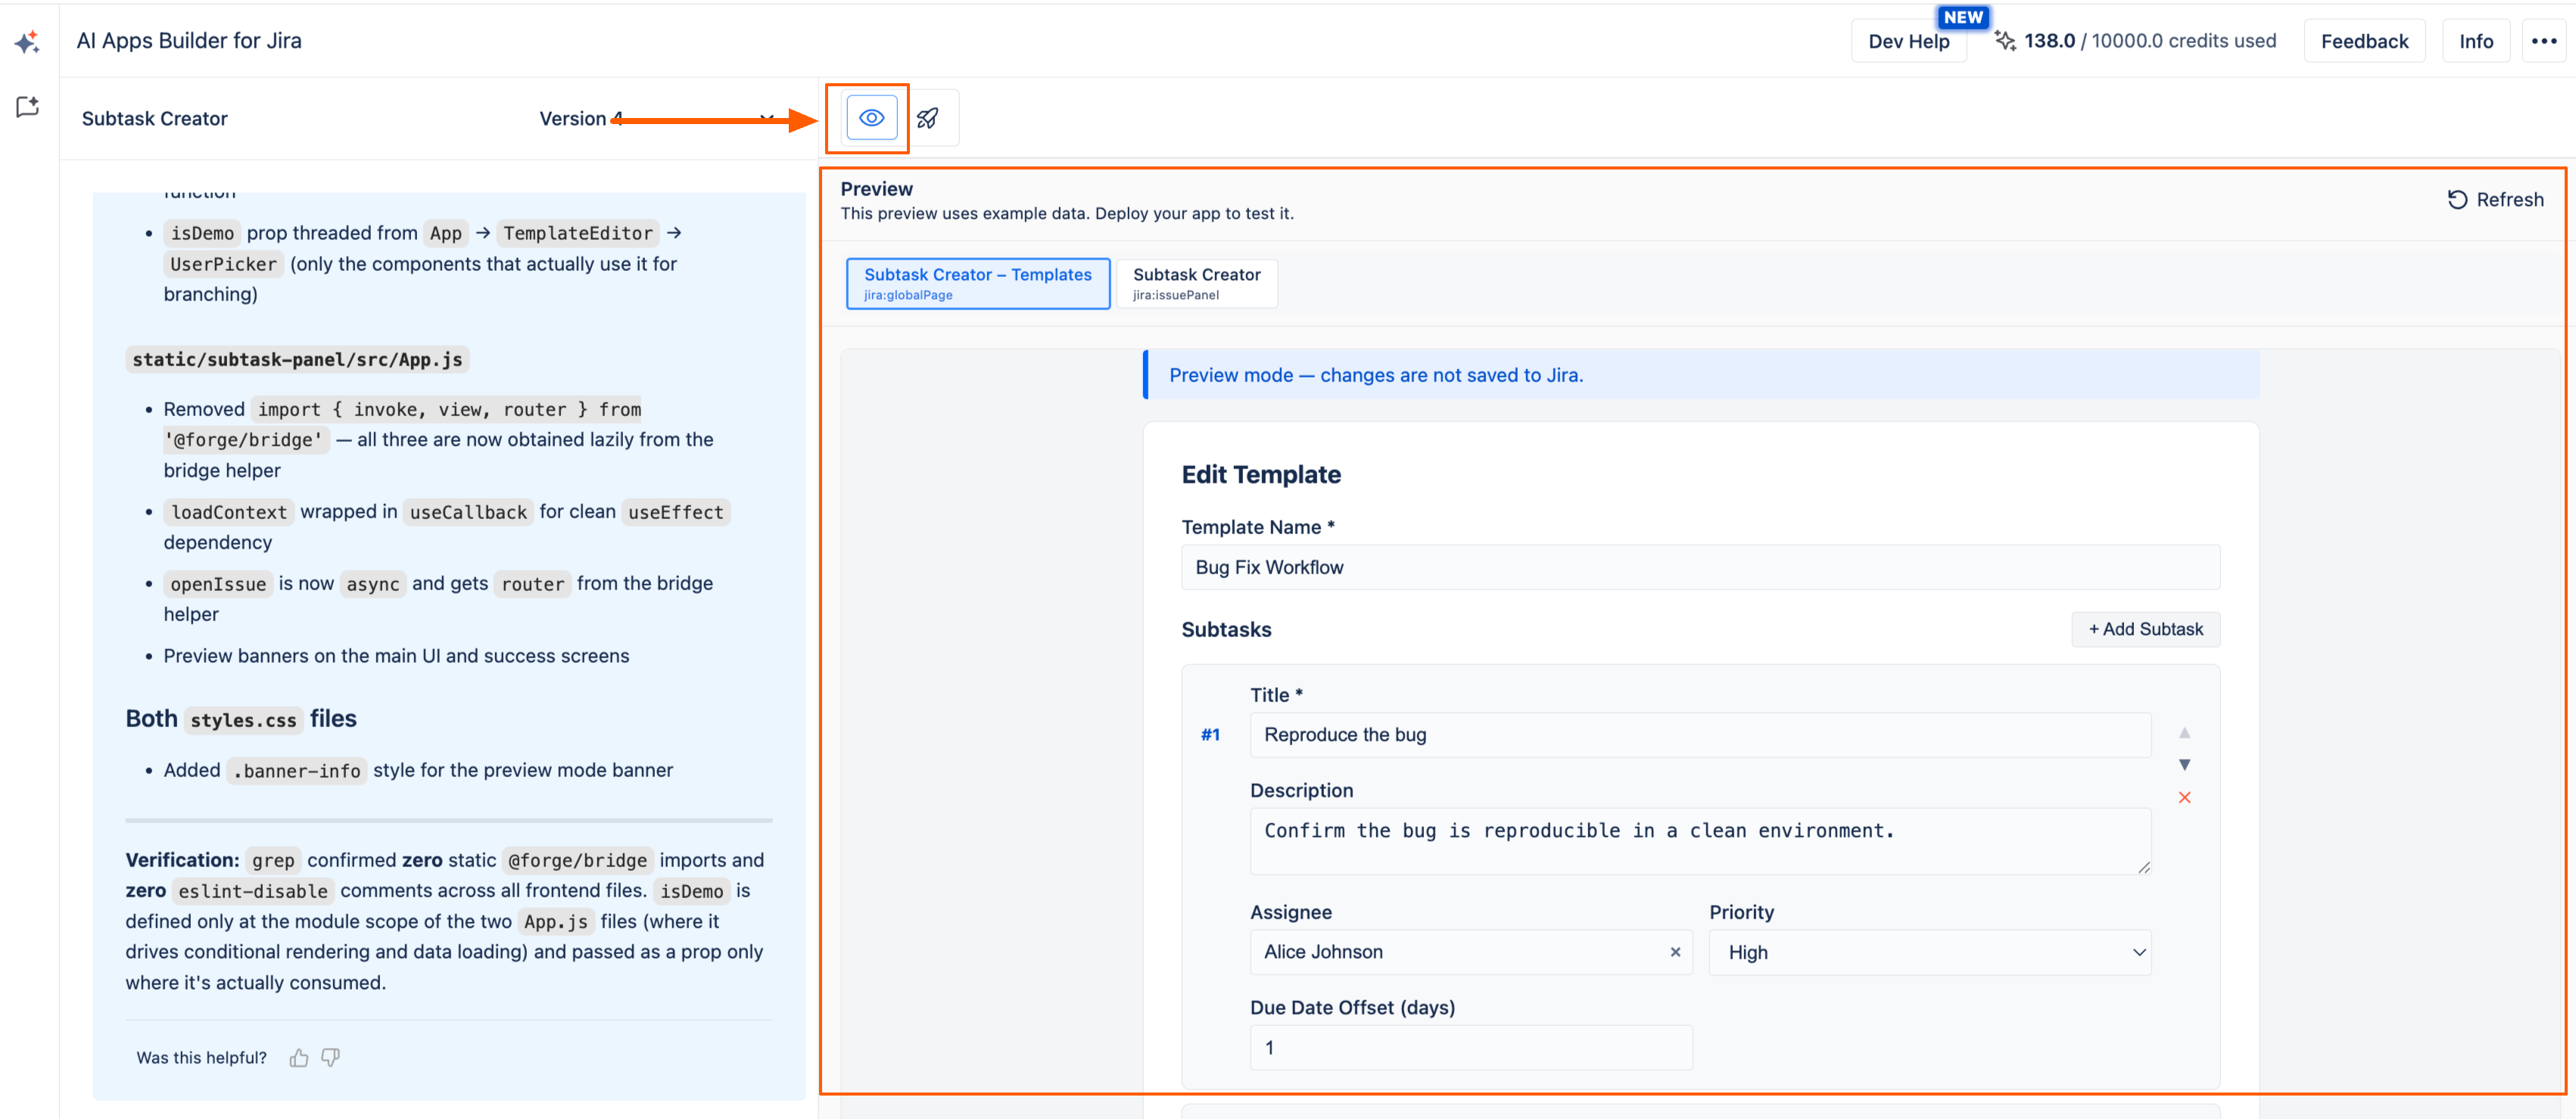This screenshot has width=2576, height=1119.
Task: Switch to Subtask Creator issuePanel tab
Action: point(1196,284)
